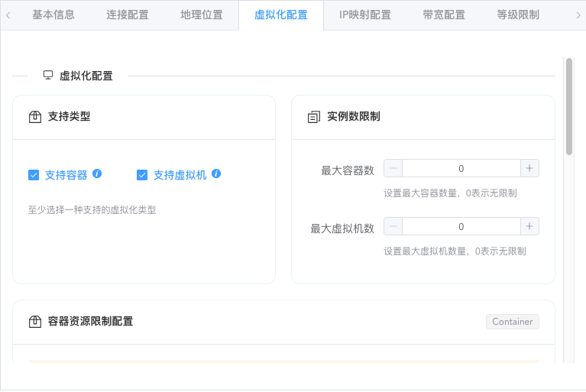Increase 最大容器数 with plus button

pos(529,168)
